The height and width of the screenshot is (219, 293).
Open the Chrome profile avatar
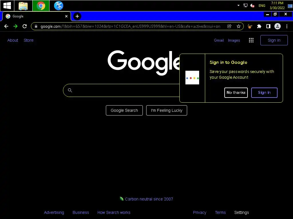pyautogui.click(x=278, y=26)
